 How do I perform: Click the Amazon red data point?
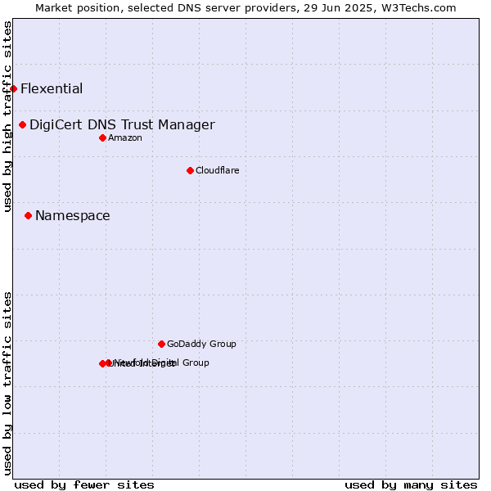tap(103, 138)
